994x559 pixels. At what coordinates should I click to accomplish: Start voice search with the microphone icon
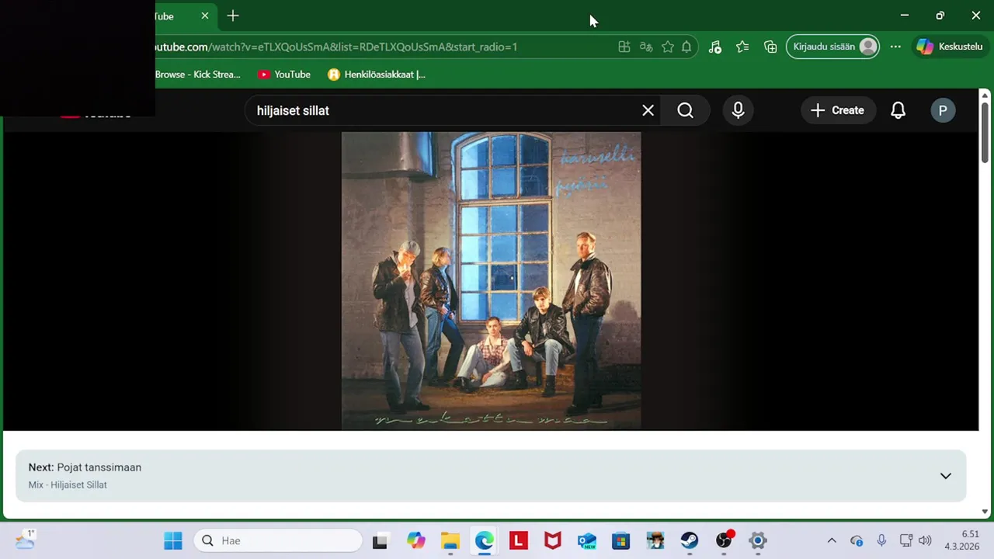pos(738,110)
